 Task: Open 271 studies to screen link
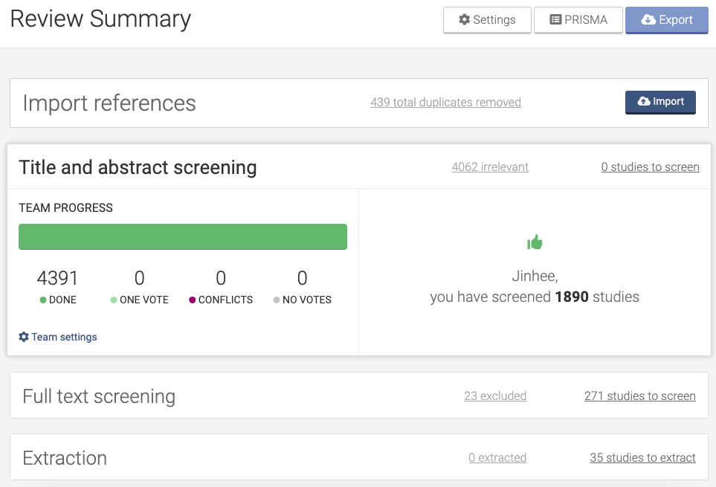[x=639, y=396]
